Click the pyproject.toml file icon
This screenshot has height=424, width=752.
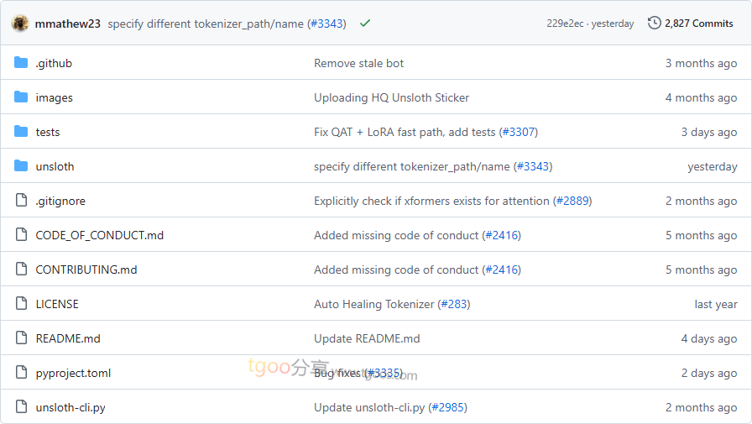click(x=21, y=373)
